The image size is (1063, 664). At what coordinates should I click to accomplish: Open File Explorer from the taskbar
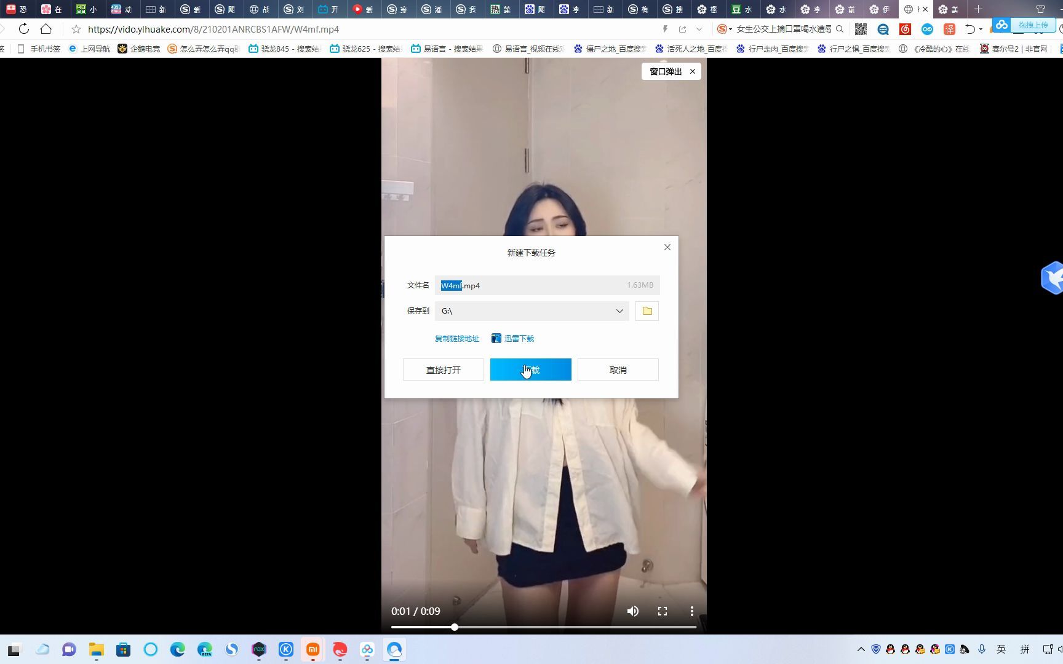[x=96, y=649]
